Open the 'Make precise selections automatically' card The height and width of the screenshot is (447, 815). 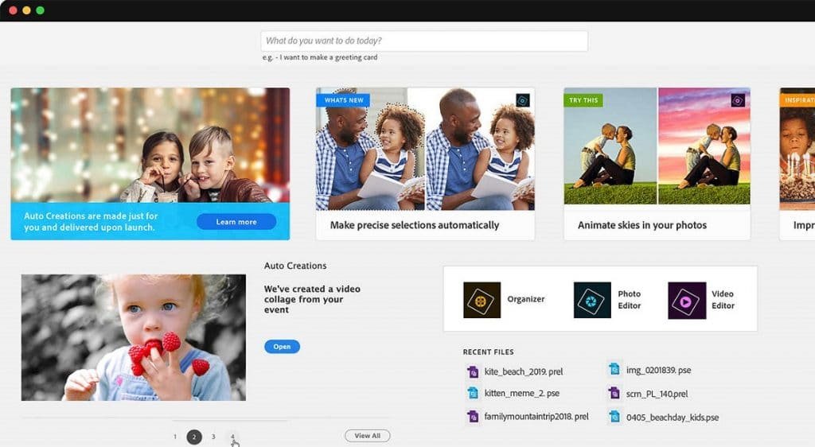coord(425,163)
